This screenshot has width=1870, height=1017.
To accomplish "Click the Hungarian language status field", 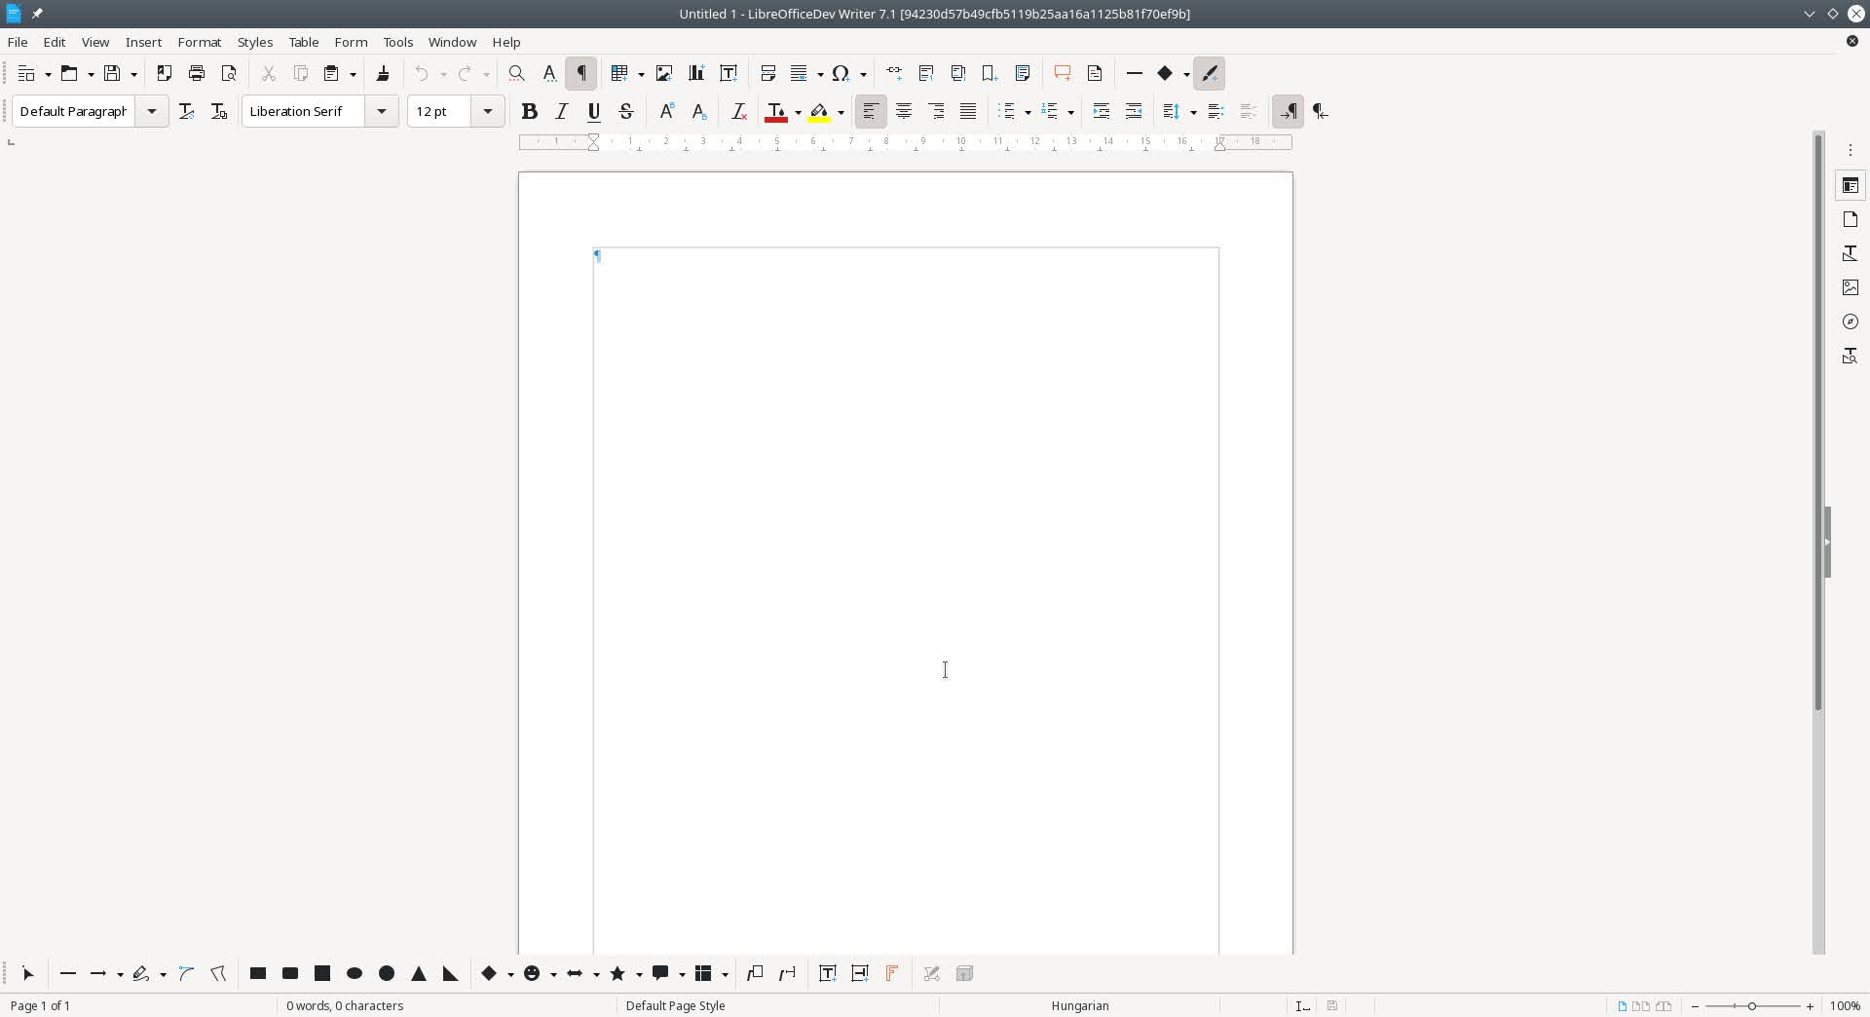I will [1080, 1005].
